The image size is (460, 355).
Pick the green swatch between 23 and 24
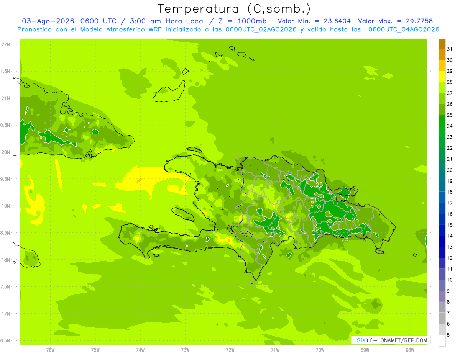442,131
